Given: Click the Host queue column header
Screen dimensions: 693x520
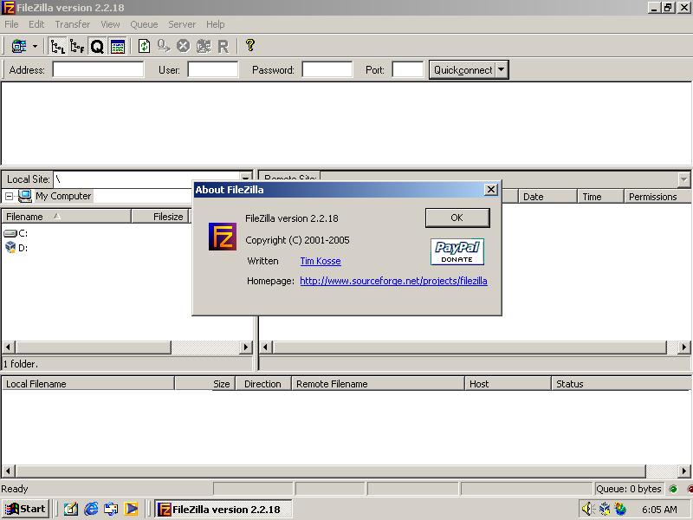Looking at the screenshot, I should point(508,384).
